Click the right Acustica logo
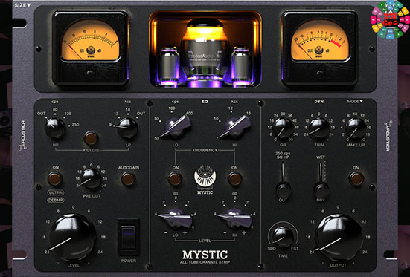Viewport: 410px width, 277px height. click(x=388, y=135)
